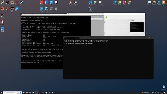Click the taskbar search box

click(x=13, y=93)
